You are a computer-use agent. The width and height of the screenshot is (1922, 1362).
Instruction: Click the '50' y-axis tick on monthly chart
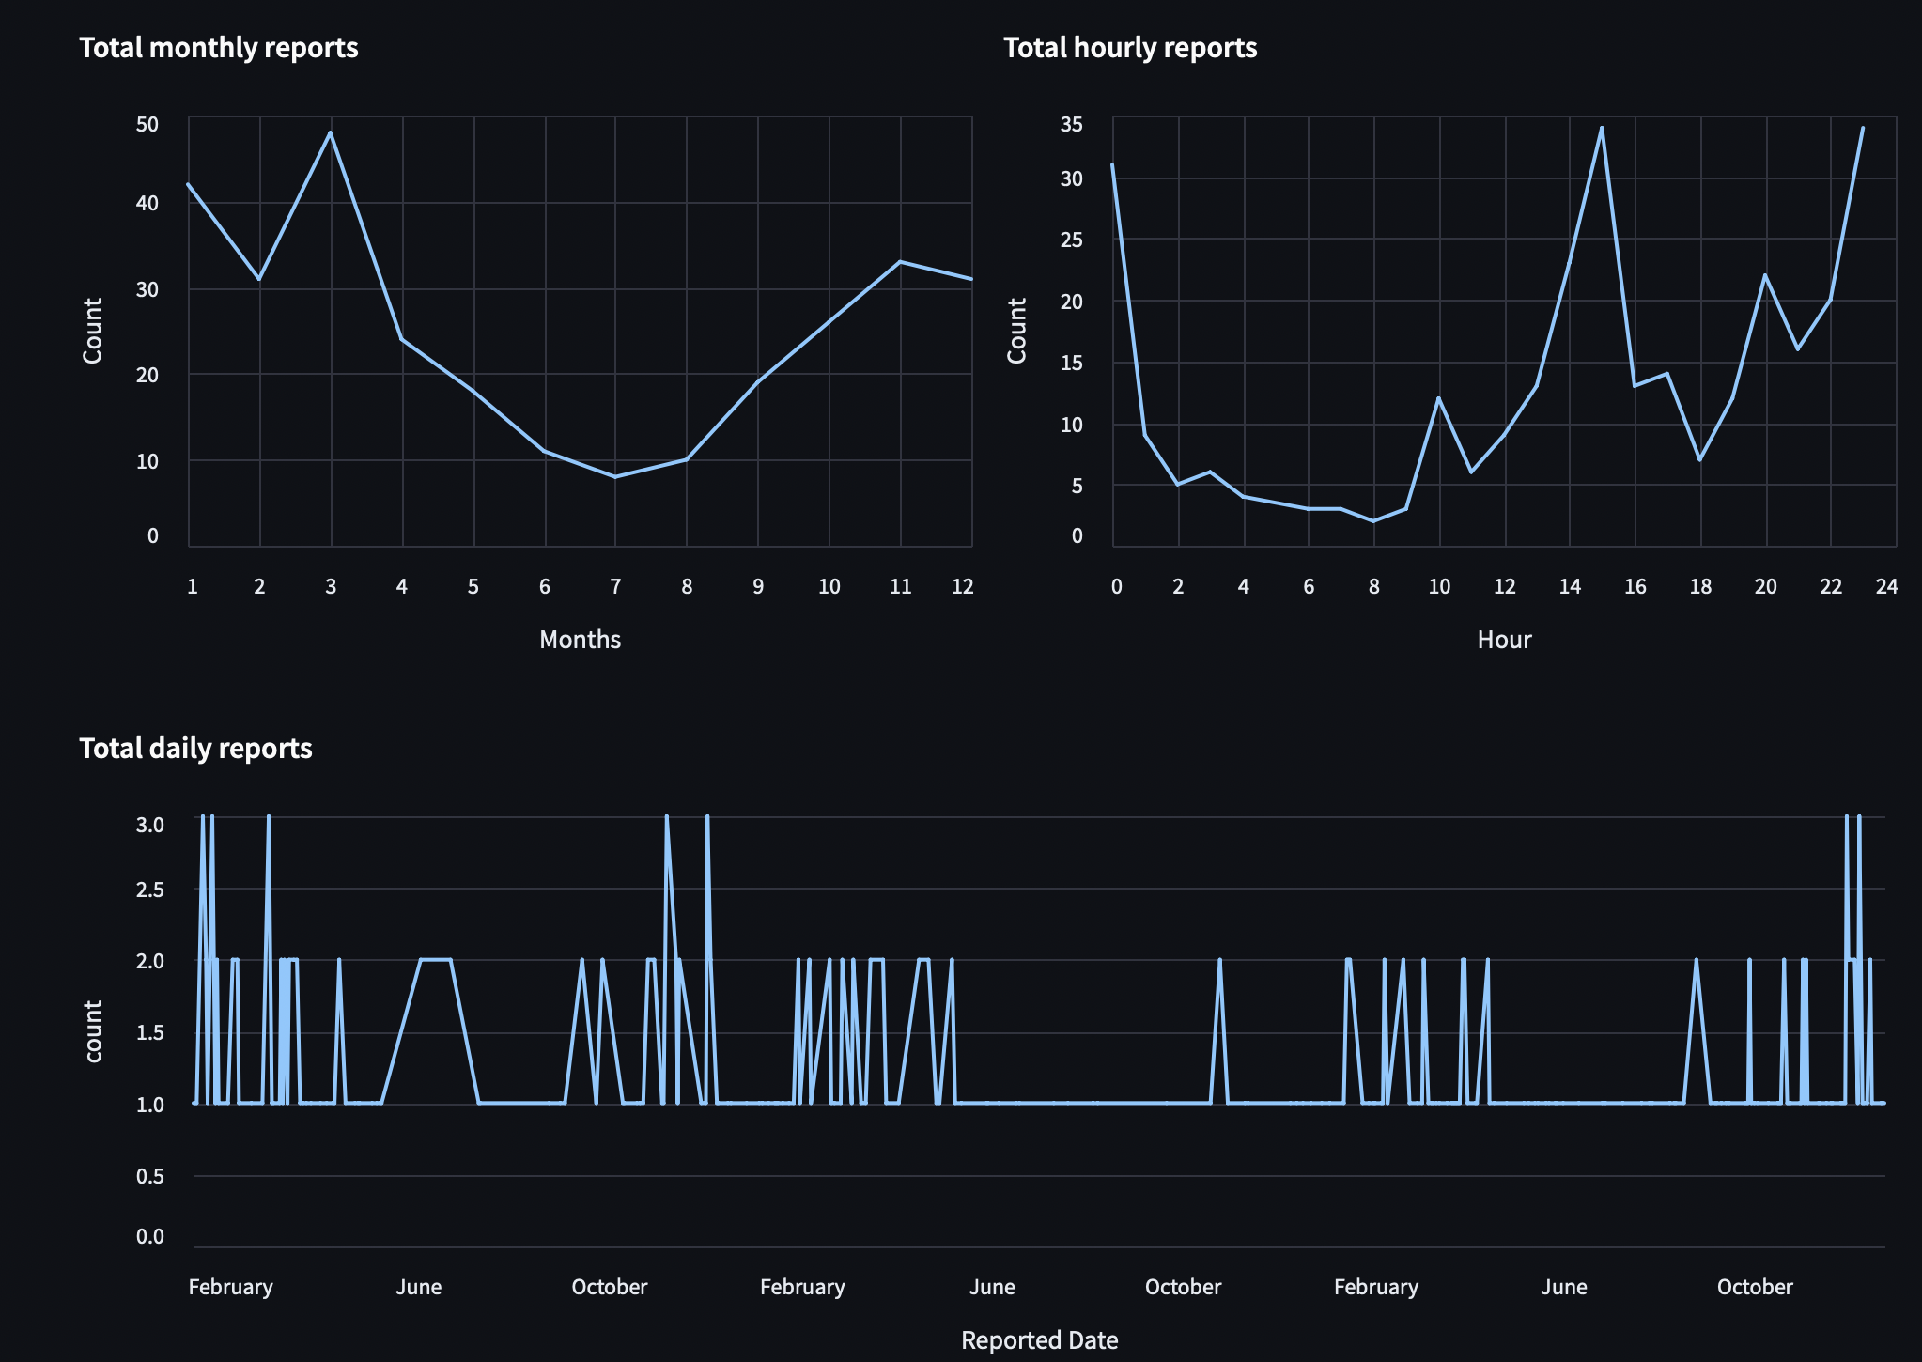147,124
